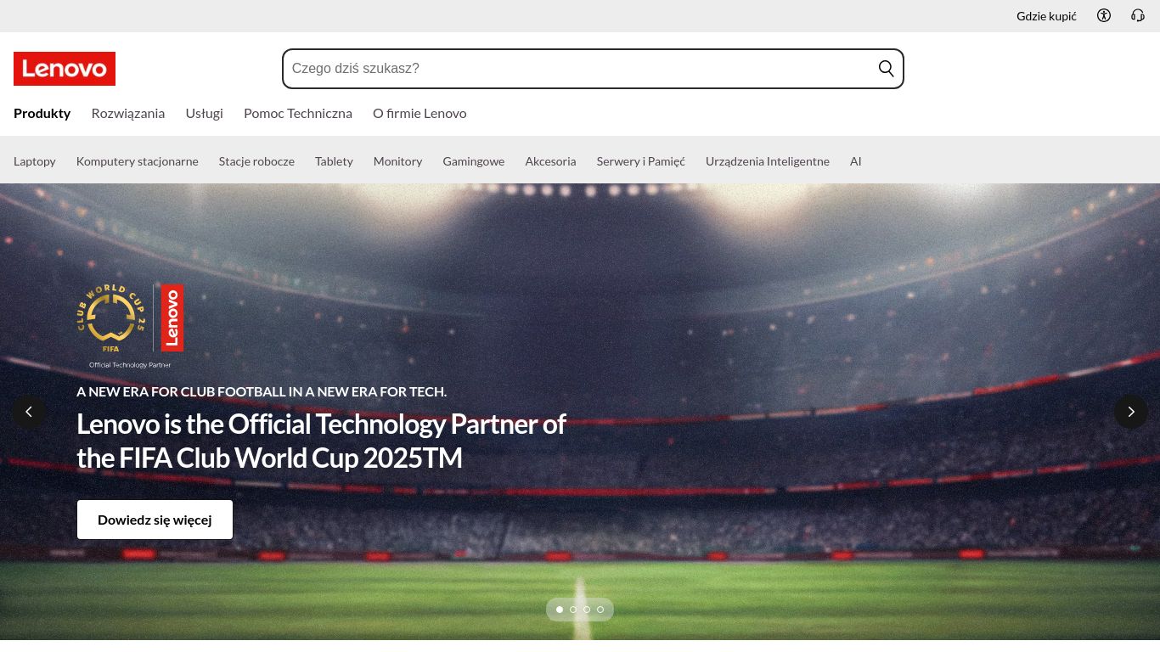Click the search magnifier icon
The height and width of the screenshot is (652, 1160).
886,69
